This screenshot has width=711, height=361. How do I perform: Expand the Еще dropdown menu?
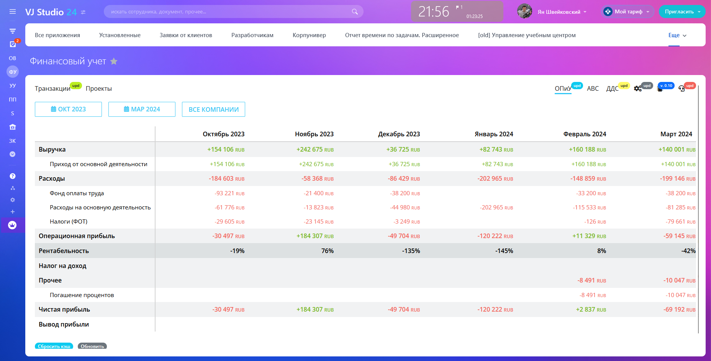(x=677, y=35)
